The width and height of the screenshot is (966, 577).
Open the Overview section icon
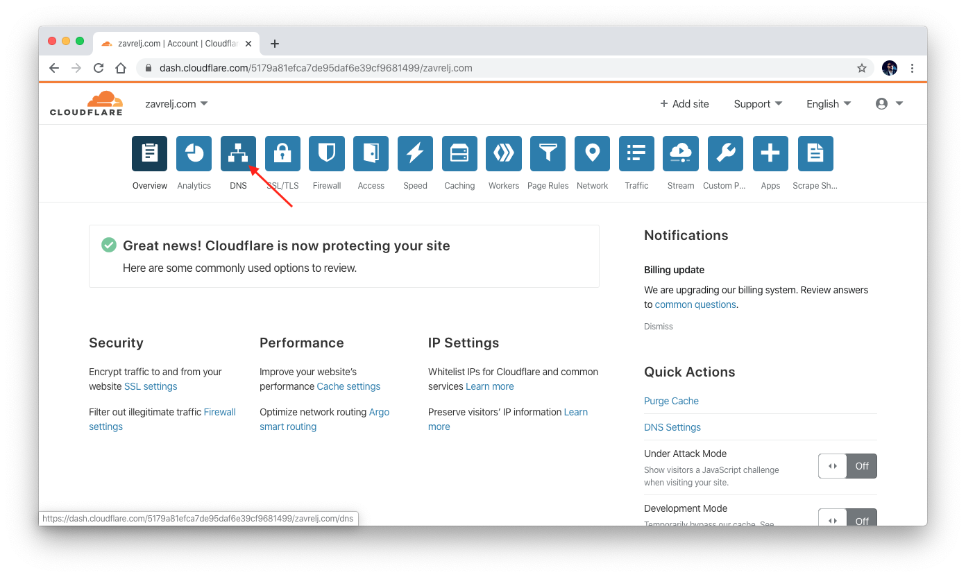pos(149,153)
